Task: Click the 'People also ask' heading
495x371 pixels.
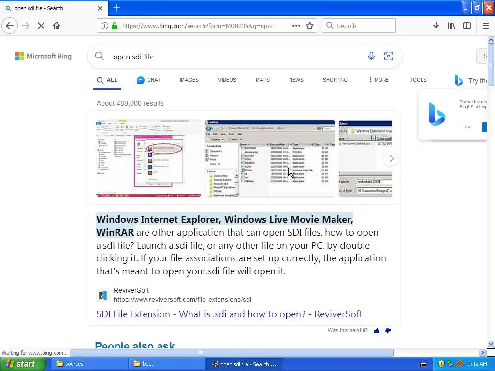Action: coord(135,345)
